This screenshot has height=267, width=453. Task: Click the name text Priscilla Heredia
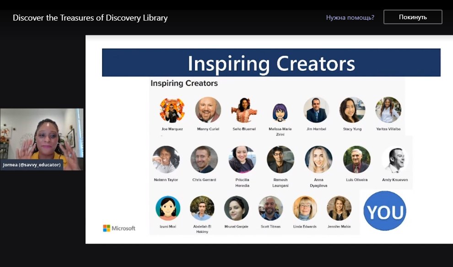point(242,182)
